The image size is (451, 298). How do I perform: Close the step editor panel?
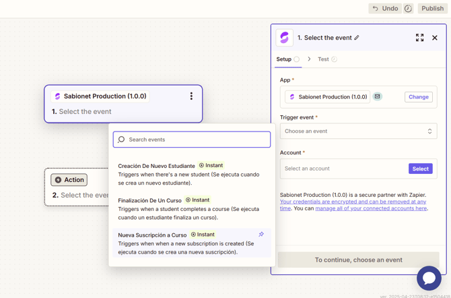point(435,38)
